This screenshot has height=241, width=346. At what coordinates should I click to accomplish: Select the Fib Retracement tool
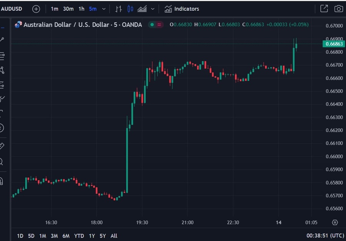pos(2,56)
